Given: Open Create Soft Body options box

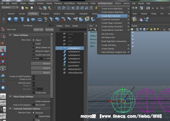Looking at the screenshot, I should pyautogui.click(x=128, y=45).
